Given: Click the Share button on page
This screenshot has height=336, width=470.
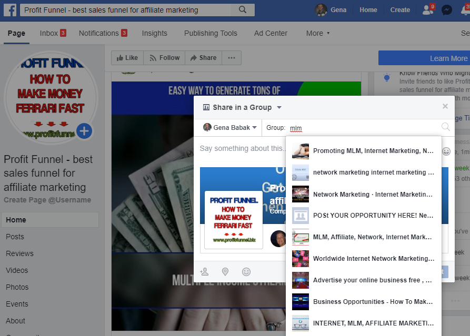Looking at the screenshot, I should point(204,58).
